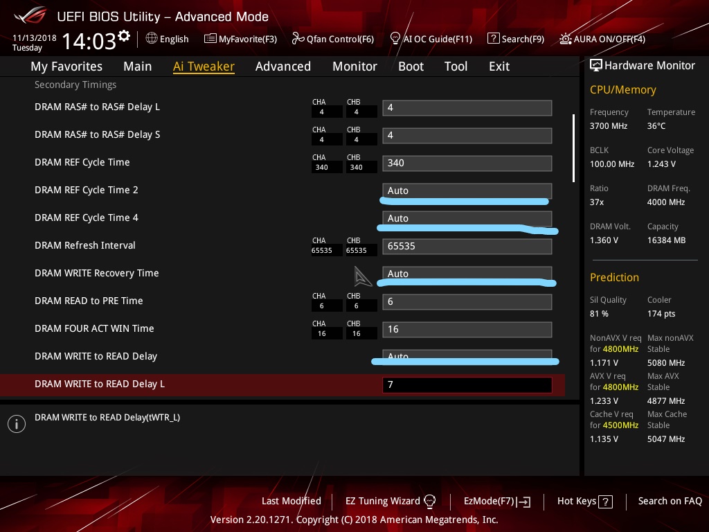Click EzMode exit arrow icon
The width and height of the screenshot is (709, 532).
tap(524, 502)
